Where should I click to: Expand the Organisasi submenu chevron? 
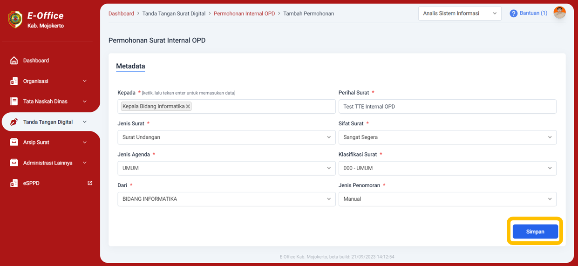(x=85, y=81)
